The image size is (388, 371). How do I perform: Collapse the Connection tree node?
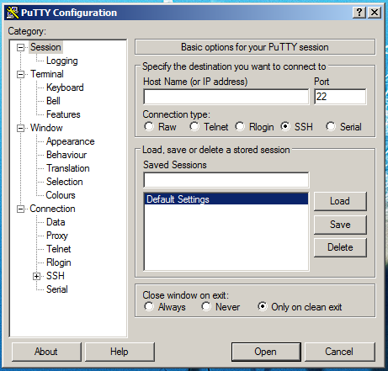[x=20, y=209]
